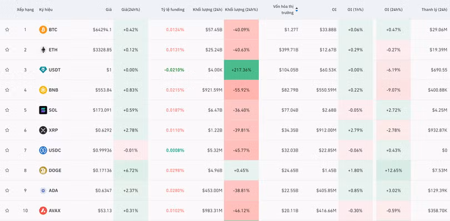Favorite ETH with its star icon
Image resolution: width=450 pixels, height=221 pixels.
pos(7,49)
